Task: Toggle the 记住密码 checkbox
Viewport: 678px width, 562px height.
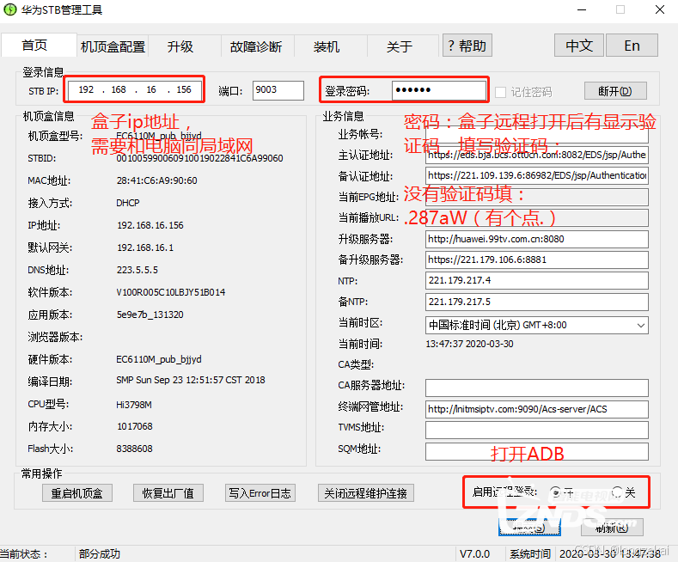Action: point(500,92)
